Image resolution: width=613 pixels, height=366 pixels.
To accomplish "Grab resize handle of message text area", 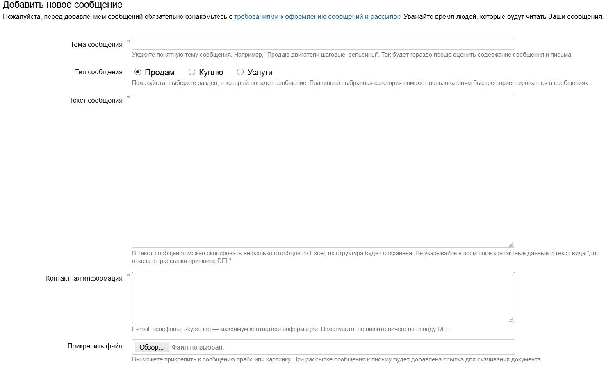I will pyautogui.click(x=511, y=244).
